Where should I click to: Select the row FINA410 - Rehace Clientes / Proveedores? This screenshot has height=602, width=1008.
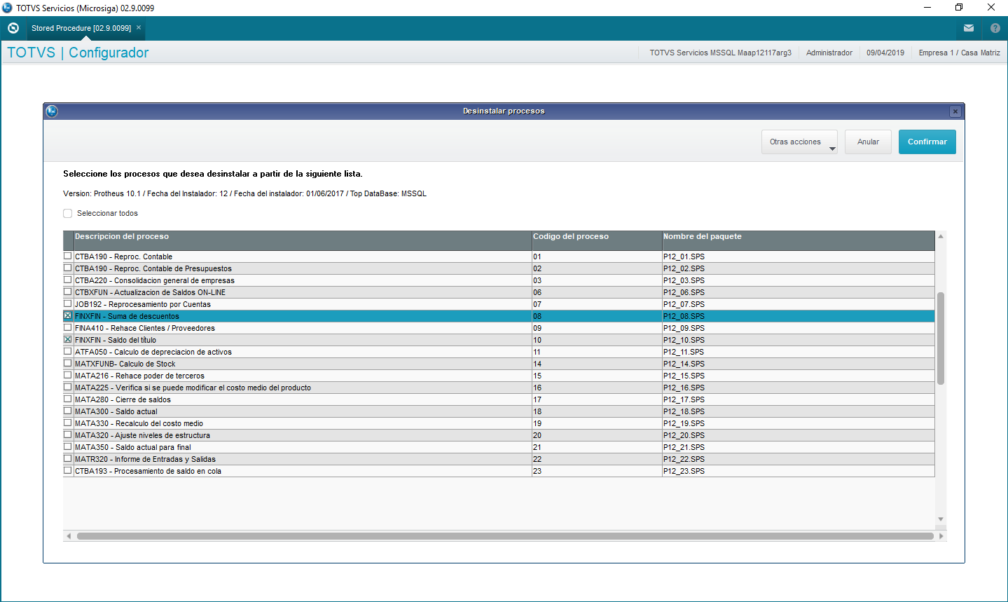point(499,328)
